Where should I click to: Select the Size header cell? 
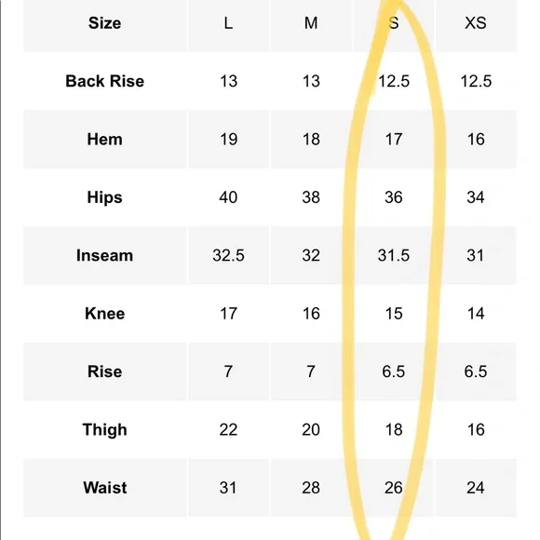tap(104, 23)
